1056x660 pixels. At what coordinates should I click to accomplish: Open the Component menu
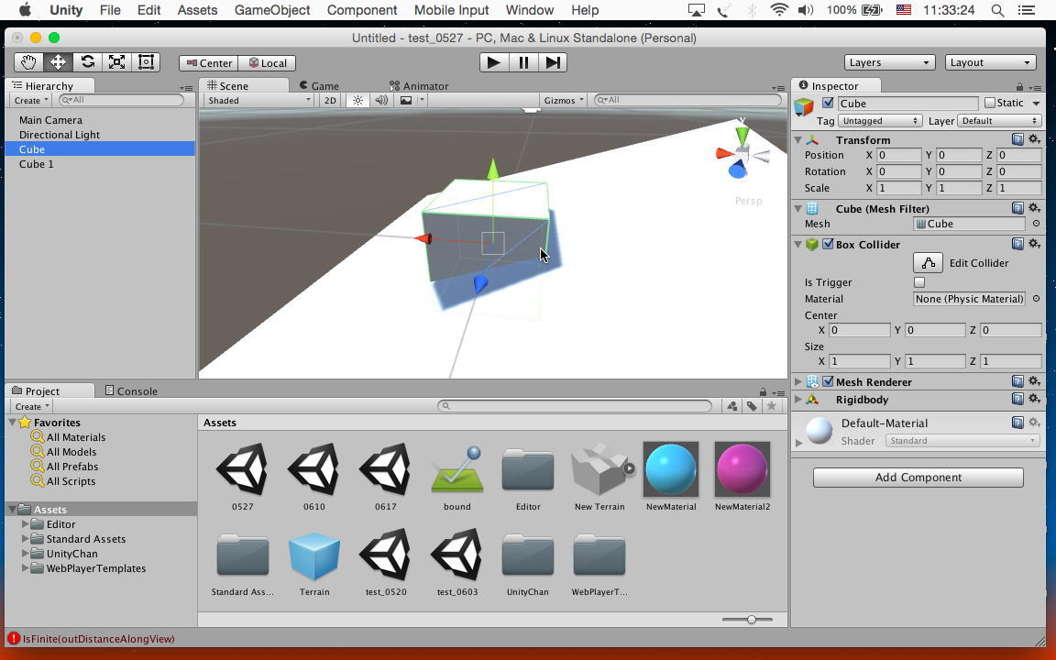[362, 10]
